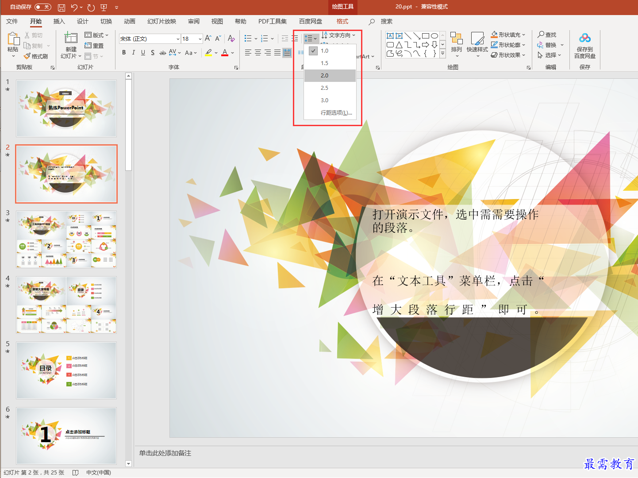Toggle justified text alignment
638x478 pixels.
pos(277,53)
